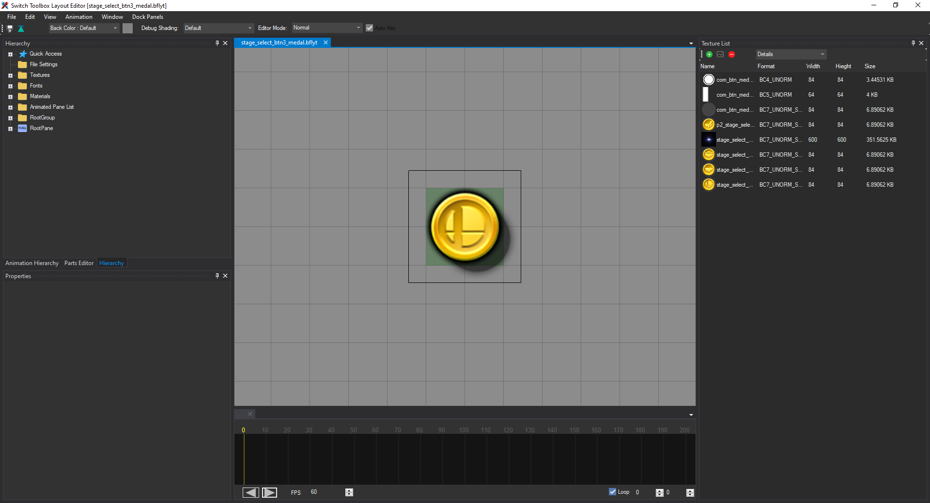This screenshot has width=930, height=503.
Task: Click the back color gray swatch
Action: pyautogui.click(x=127, y=28)
